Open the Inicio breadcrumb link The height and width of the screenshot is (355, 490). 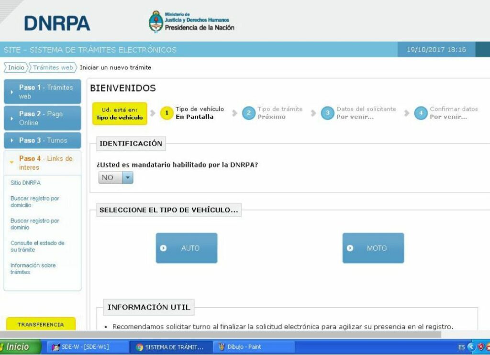pyautogui.click(x=15, y=67)
